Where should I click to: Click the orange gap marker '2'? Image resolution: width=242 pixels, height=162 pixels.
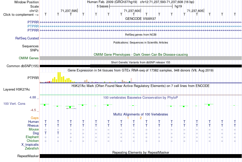(141, 118)
